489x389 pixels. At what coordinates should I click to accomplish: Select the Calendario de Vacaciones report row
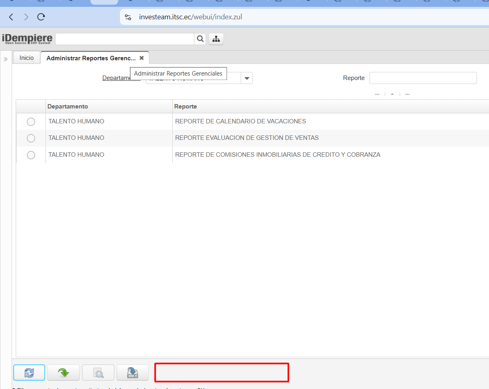click(x=31, y=122)
